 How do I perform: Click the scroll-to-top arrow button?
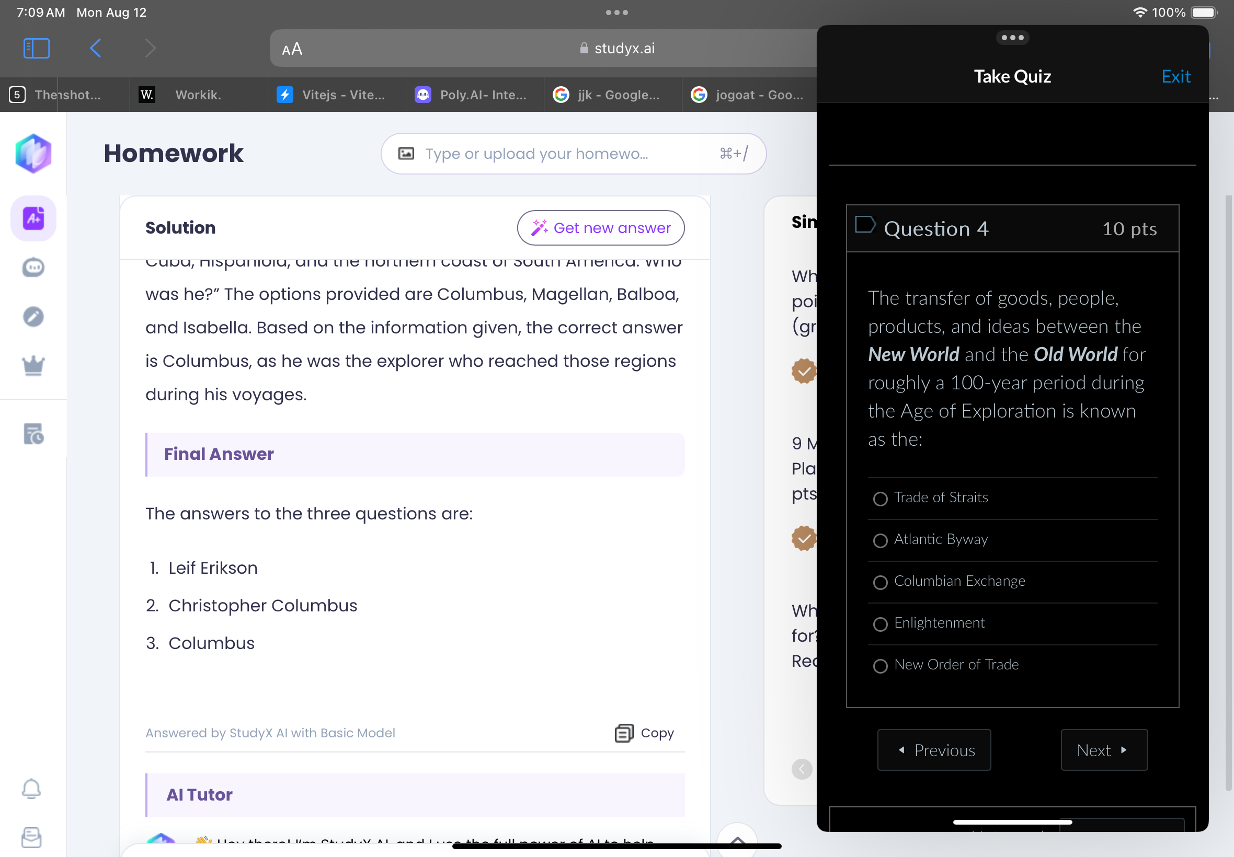(737, 841)
